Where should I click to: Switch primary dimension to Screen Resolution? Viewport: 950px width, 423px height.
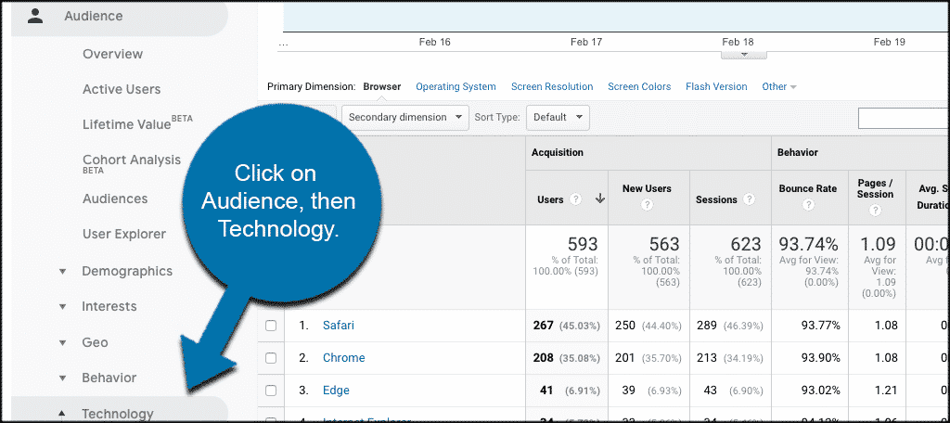coord(552,86)
